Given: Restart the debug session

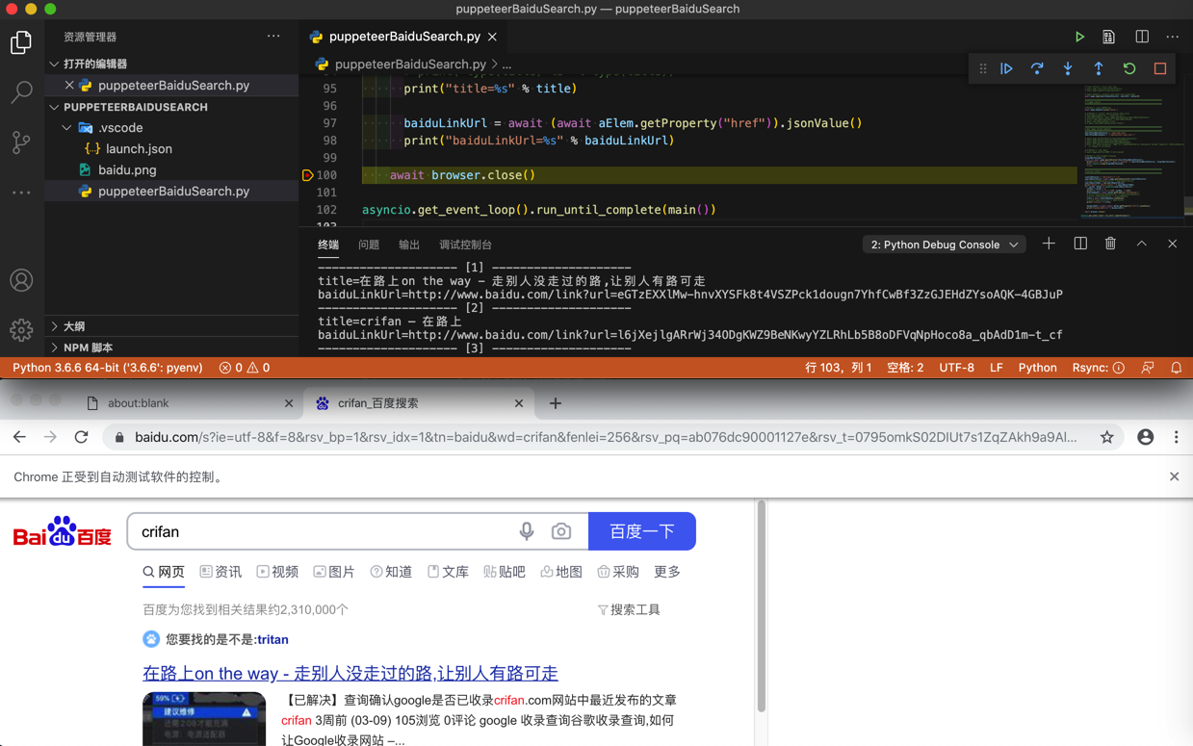Looking at the screenshot, I should pyautogui.click(x=1129, y=68).
